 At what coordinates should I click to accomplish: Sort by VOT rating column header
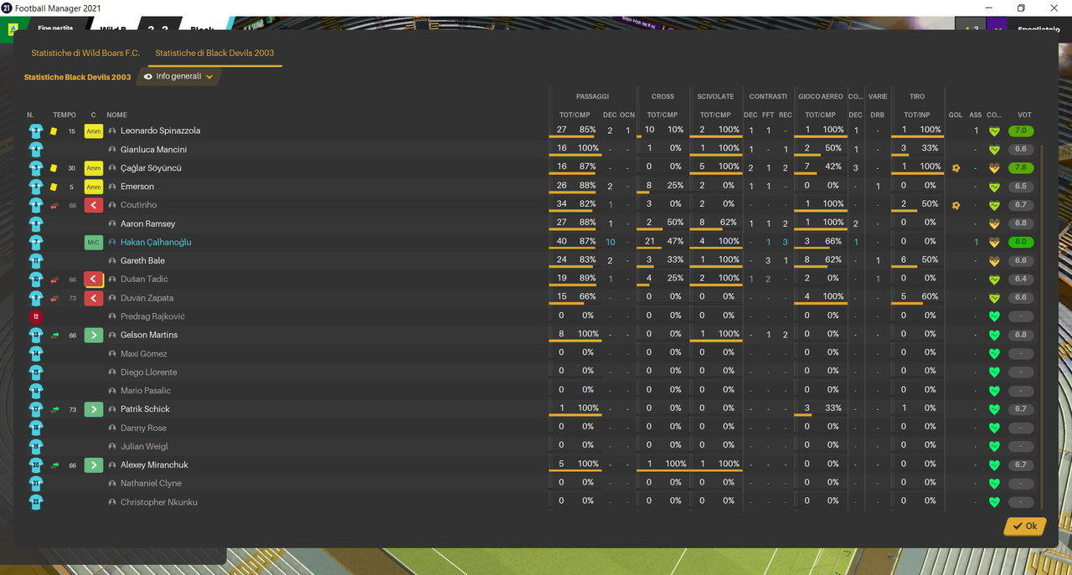tap(1024, 115)
